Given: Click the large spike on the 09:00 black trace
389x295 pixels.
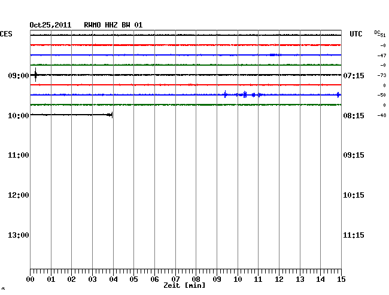Looking at the screenshot, I should coord(35,75).
